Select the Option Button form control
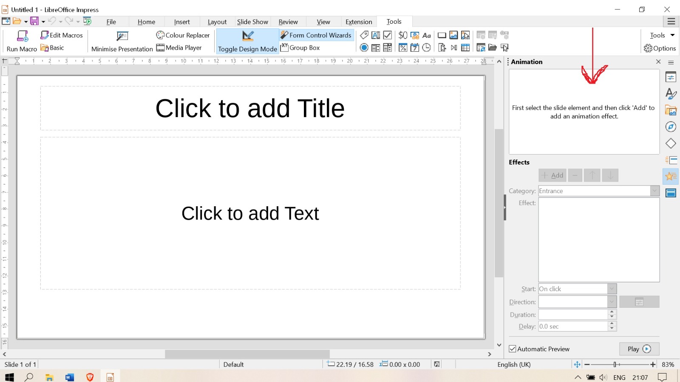680x382 pixels. tap(364, 48)
